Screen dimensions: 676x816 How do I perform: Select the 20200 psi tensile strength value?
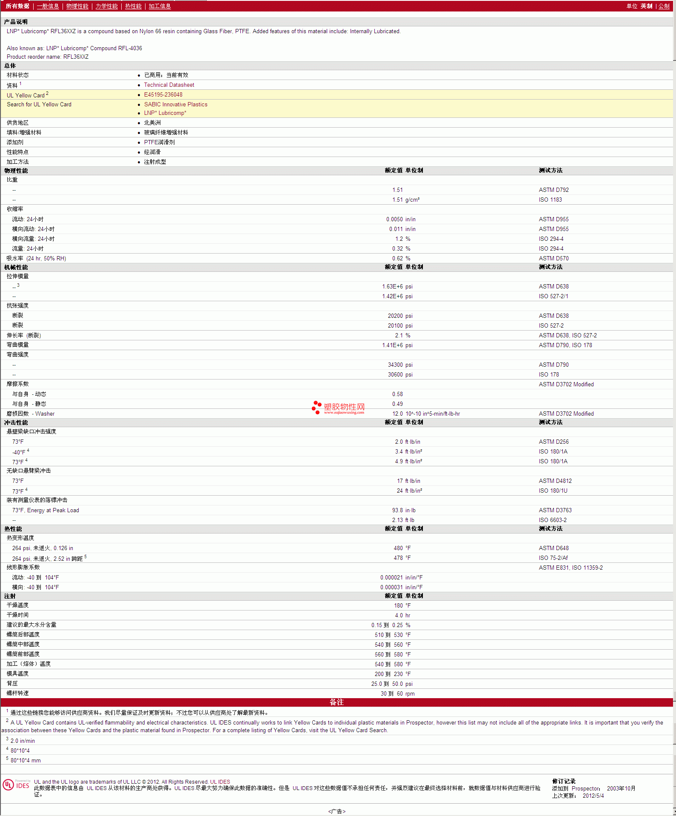[400, 316]
